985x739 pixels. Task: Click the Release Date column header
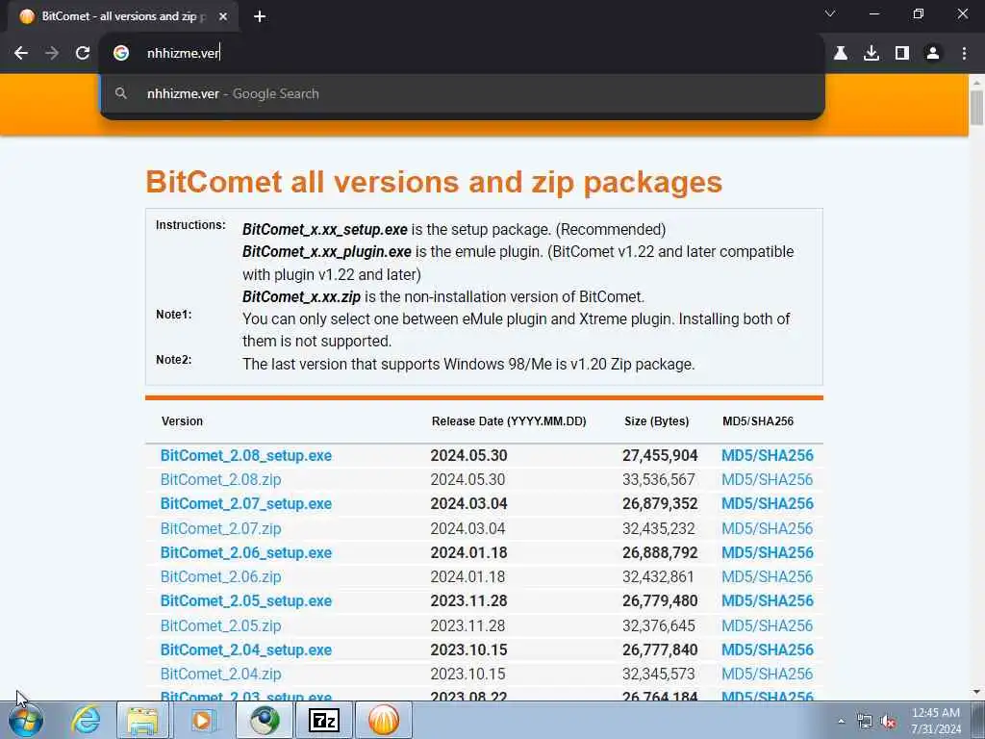pyautogui.click(x=509, y=421)
